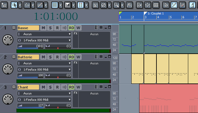Image resolution: width=198 pixels, height=113 pixels.
Task: Adjust the Batterie volume slider showing 100
Action: (x=30, y=76)
